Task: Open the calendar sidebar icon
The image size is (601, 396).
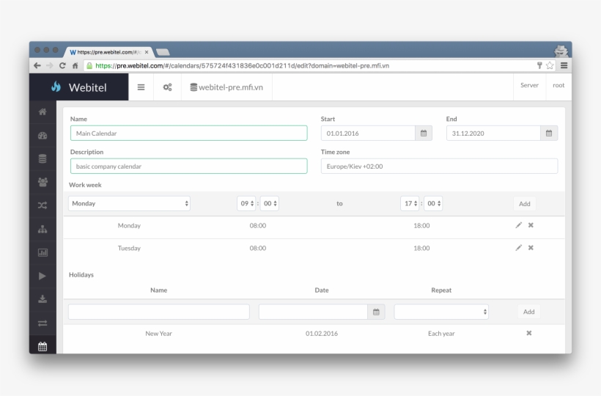Action: pyautogui.click(x=43, y=347)
